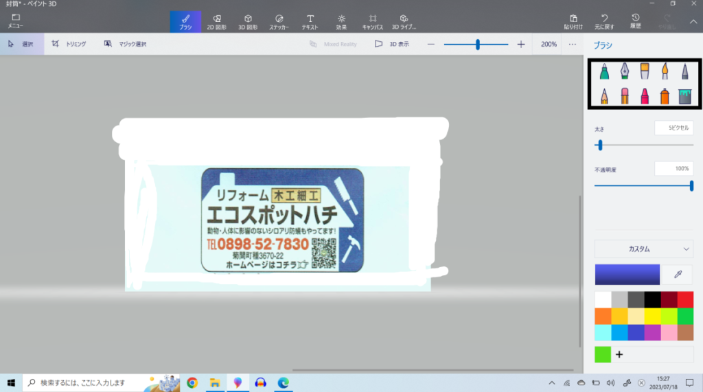The image size is (703, 392).
Task: Open Chrome from the taskbar
Action: tap(192, 382)
